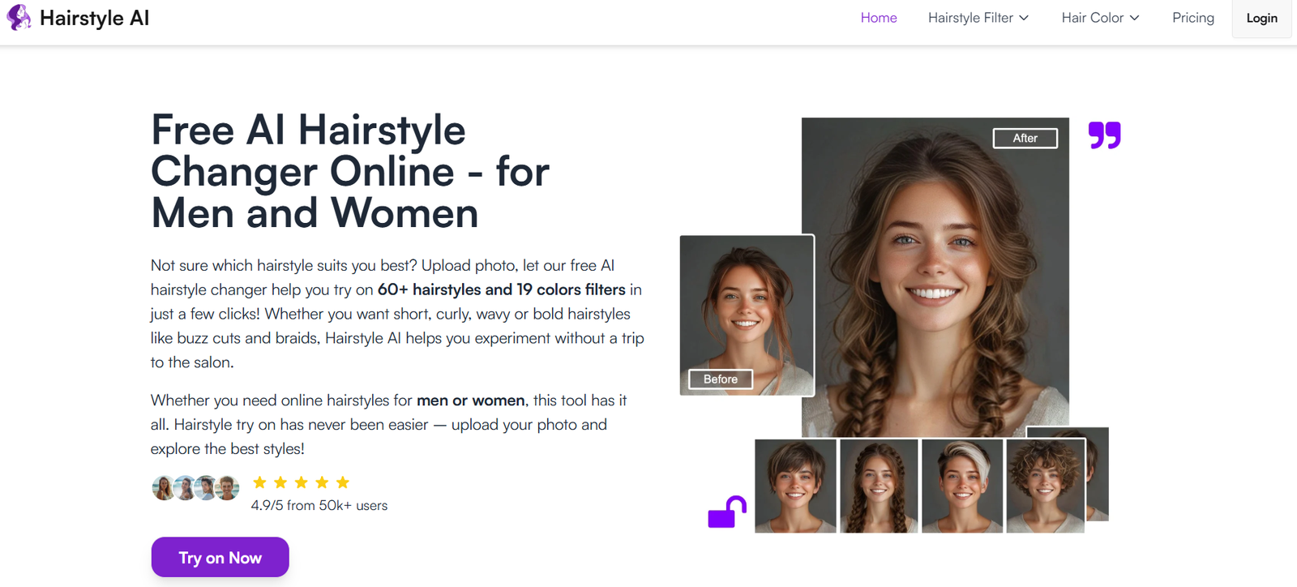
Task: Click the five gold stars rating
Action: [301, 482]
